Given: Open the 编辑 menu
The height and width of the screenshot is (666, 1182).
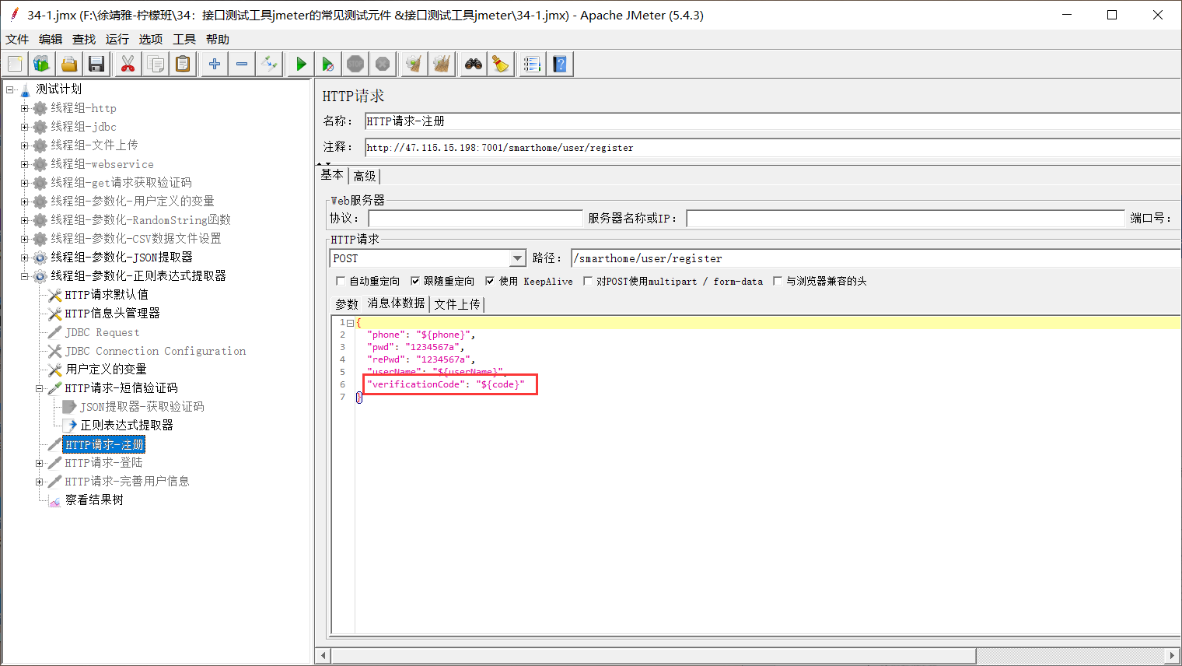Looking at the screenshot, I should (x=51, y=39).
